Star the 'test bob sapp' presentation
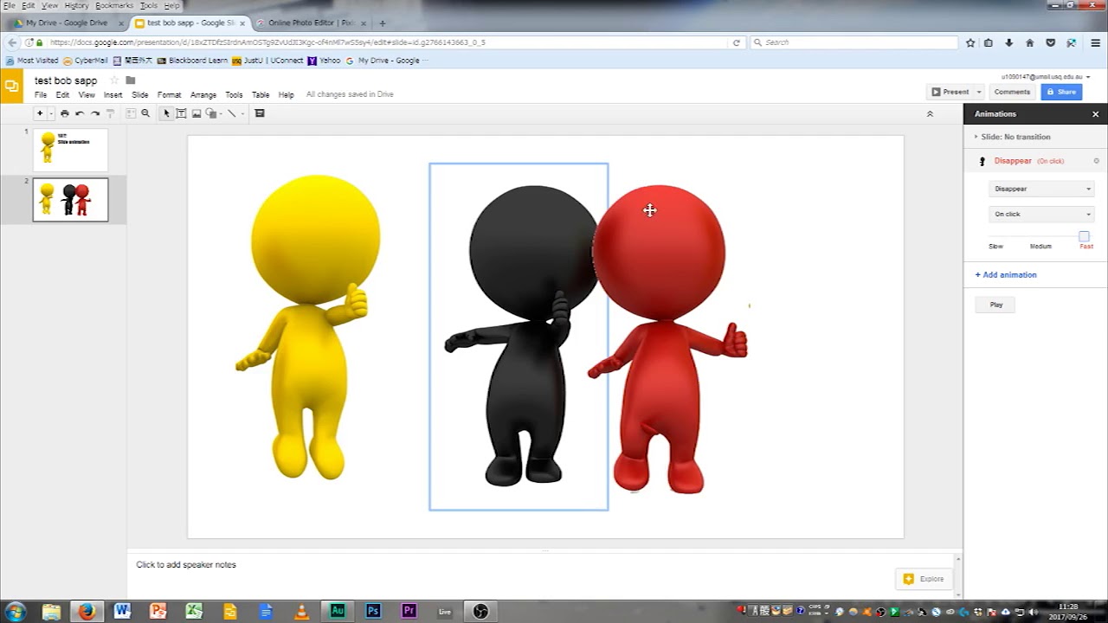The image size is (1108, 623). click(113, 80)
